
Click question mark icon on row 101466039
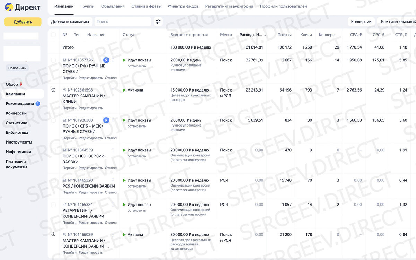53,234
